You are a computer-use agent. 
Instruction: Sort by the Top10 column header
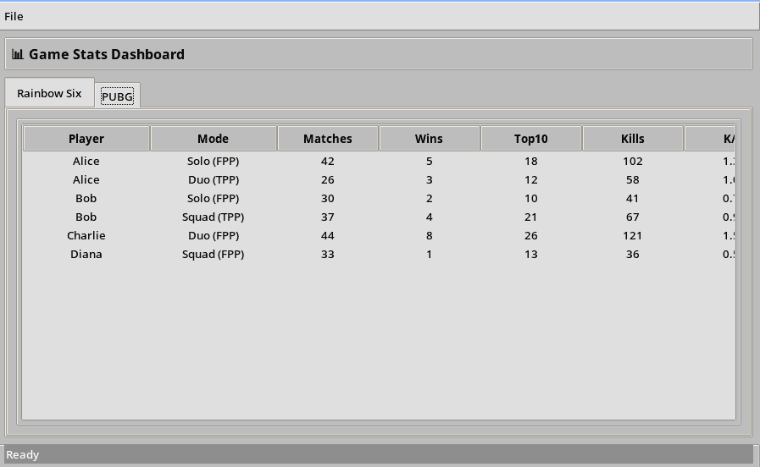point(530,139)
